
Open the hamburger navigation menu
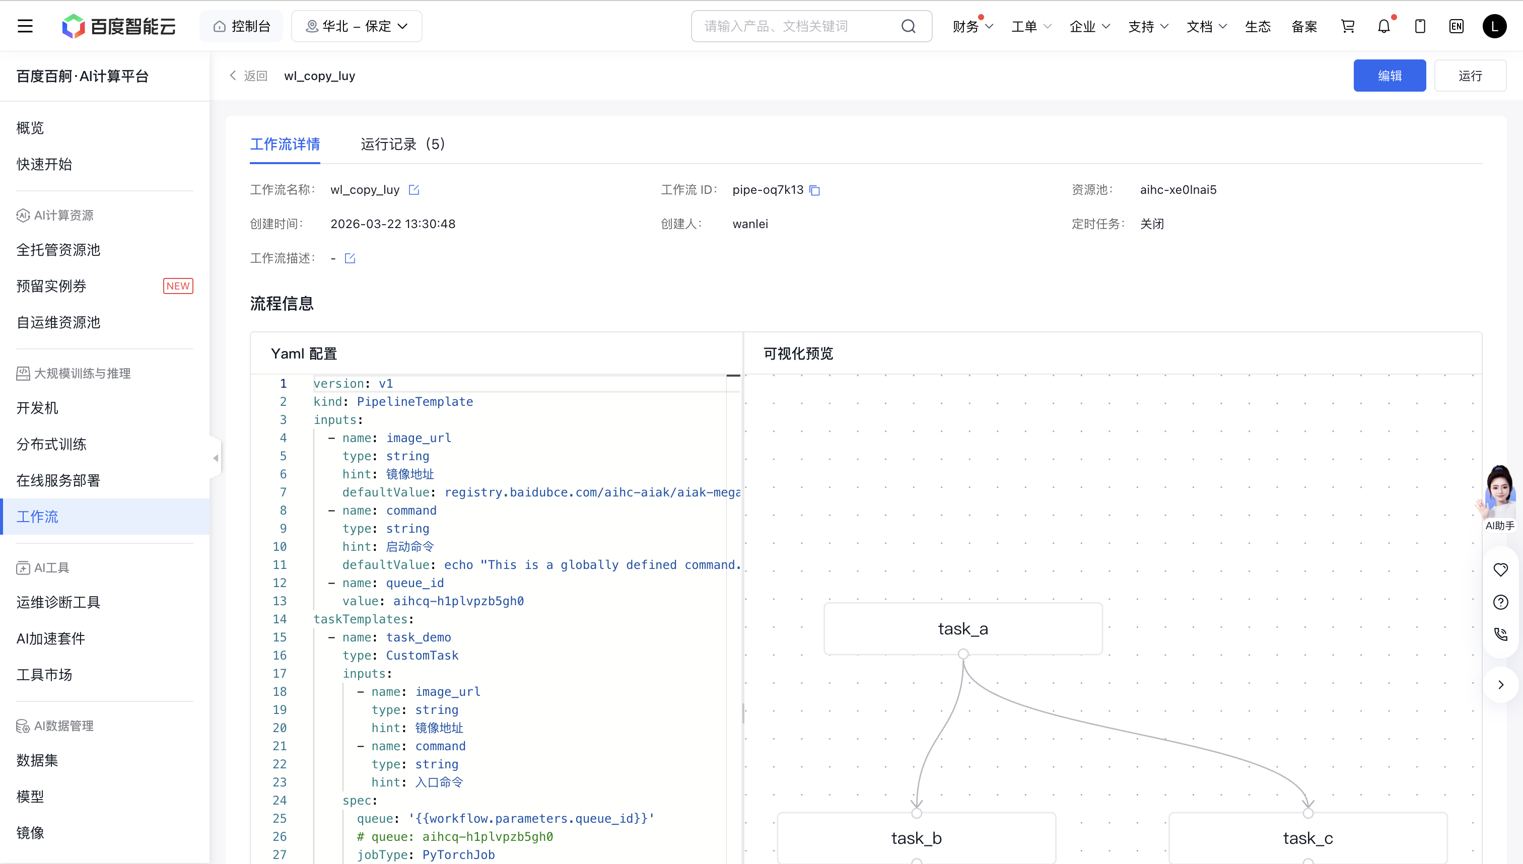point(25,26)
